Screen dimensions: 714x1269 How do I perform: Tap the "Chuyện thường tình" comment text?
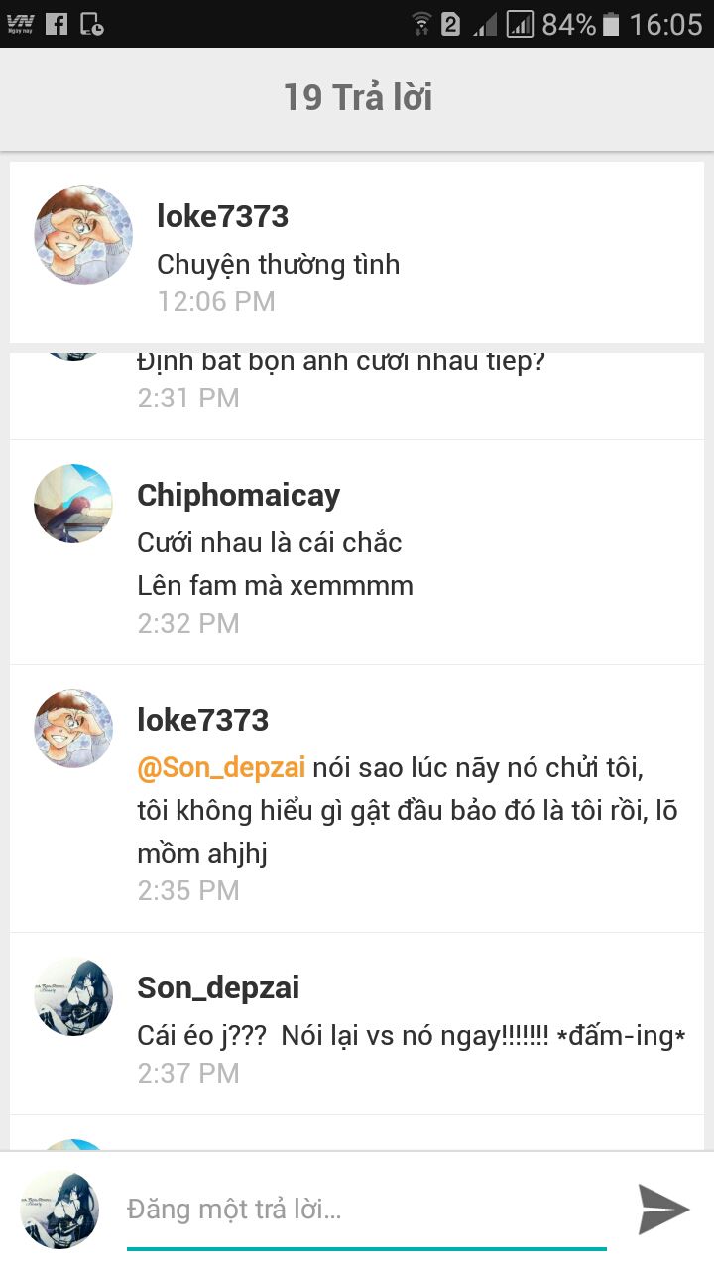point(278,265)
